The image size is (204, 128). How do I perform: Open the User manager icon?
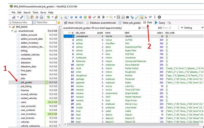point(56,17)
